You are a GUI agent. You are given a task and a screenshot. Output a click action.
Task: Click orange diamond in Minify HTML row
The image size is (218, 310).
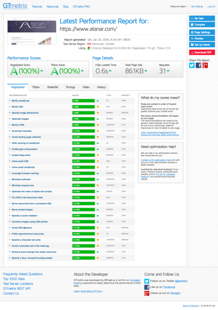point(97,125)
